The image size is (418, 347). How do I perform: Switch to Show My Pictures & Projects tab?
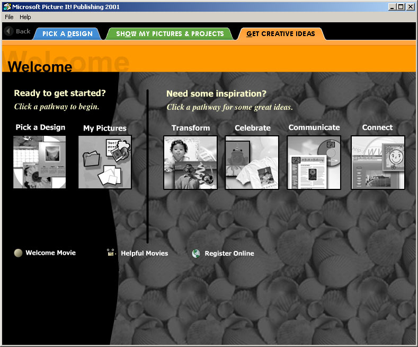(x=170, y=33)
